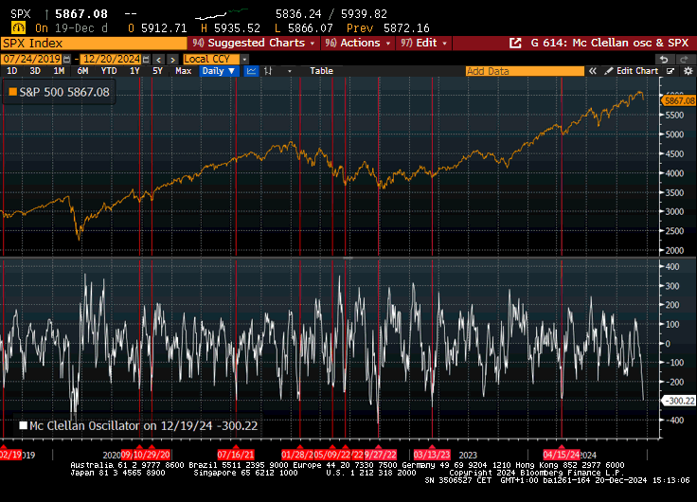Screen dimensions: 697x502
Task: Open the Actions dropdown menu
Action: (x=358, y=44)
